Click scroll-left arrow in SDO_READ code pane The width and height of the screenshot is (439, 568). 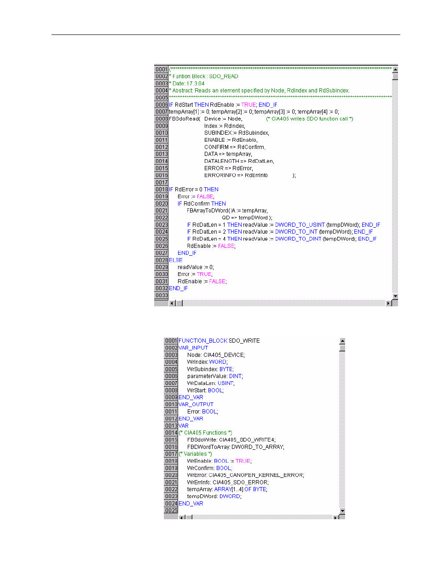(x=173, y=303)
